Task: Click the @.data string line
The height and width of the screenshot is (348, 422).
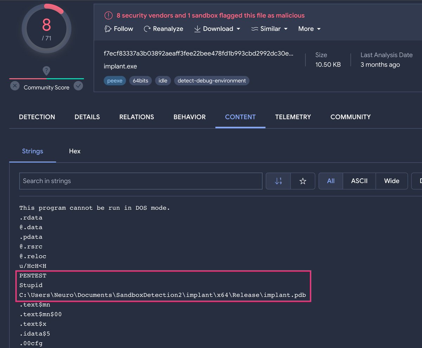Action: tap(31, 227)
